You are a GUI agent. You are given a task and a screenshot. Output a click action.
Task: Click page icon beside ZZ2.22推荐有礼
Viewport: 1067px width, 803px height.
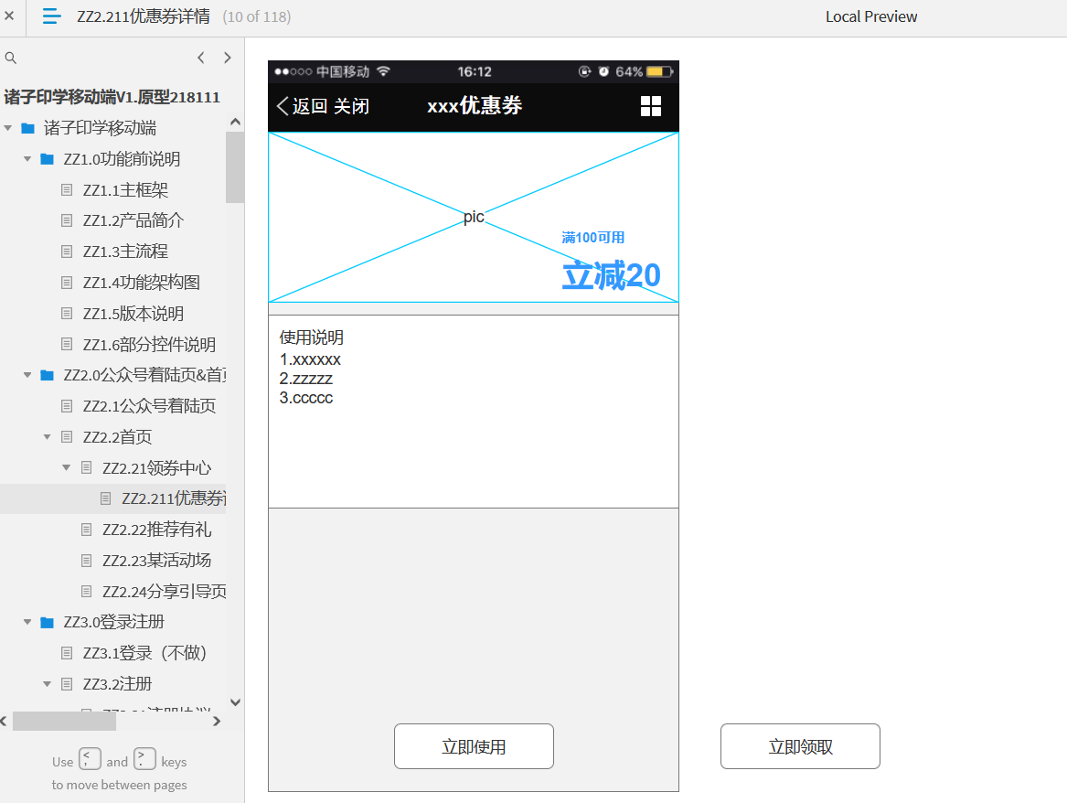(87, 530)
